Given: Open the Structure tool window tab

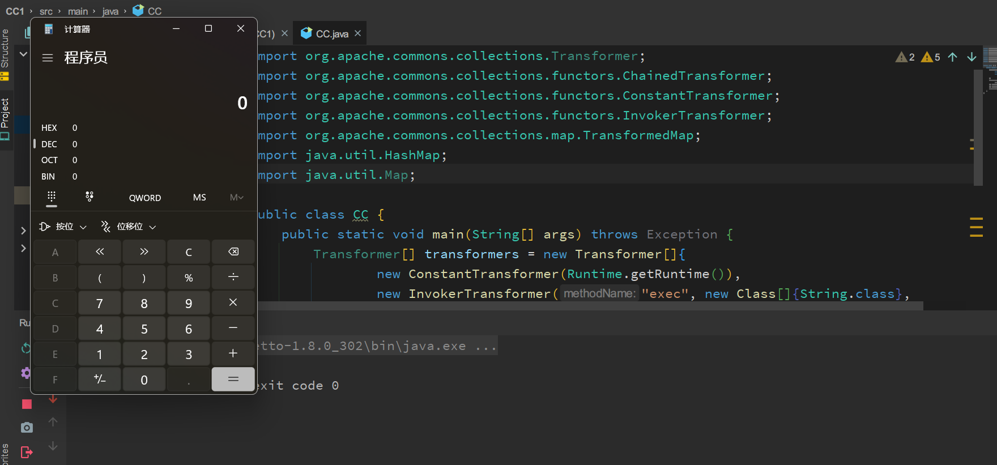Looking at the screenshot, I should click(x=5, y=54).
